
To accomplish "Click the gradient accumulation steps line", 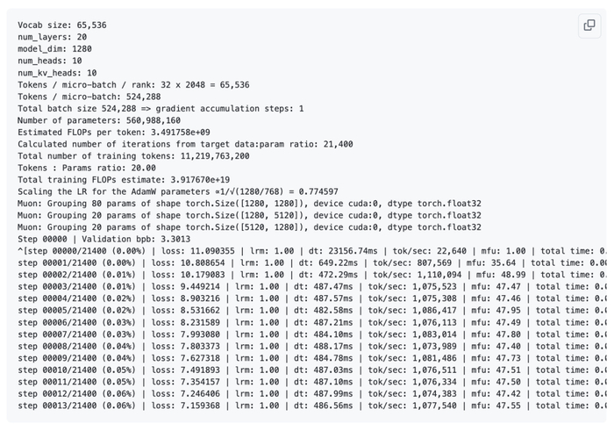I will (161, 109).
